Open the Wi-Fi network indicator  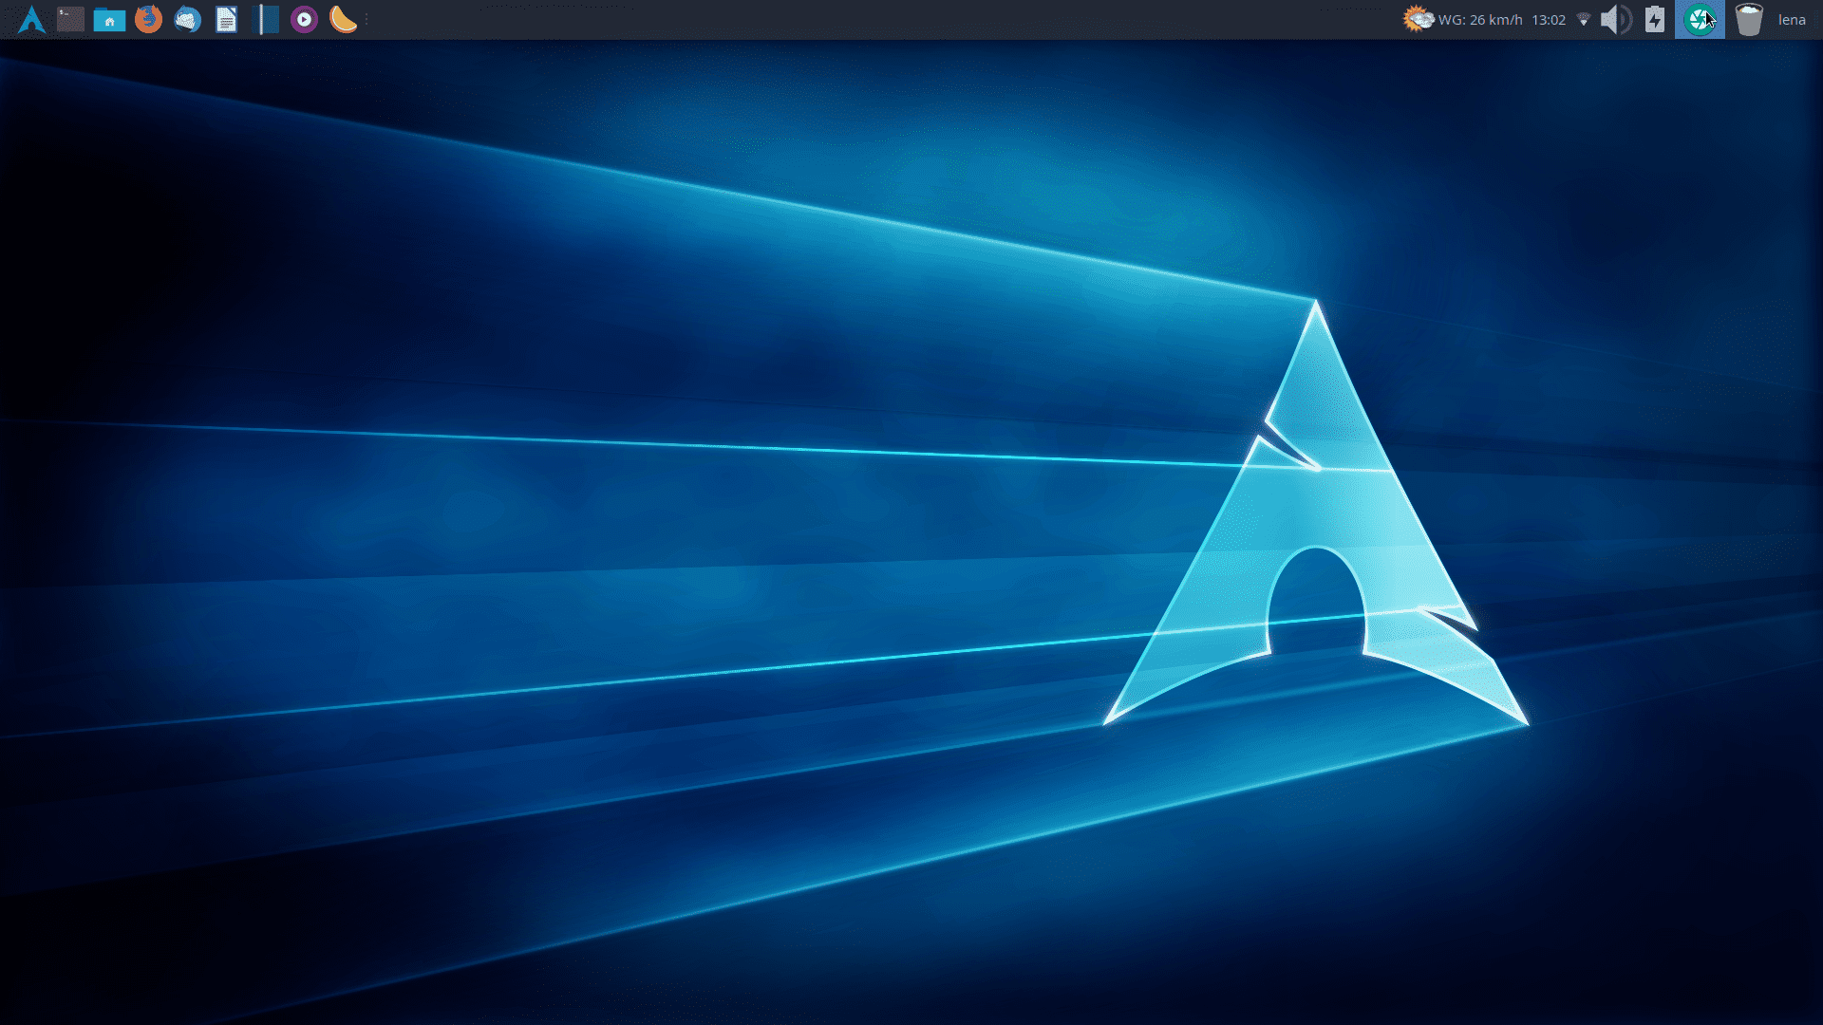(1583, 20)
